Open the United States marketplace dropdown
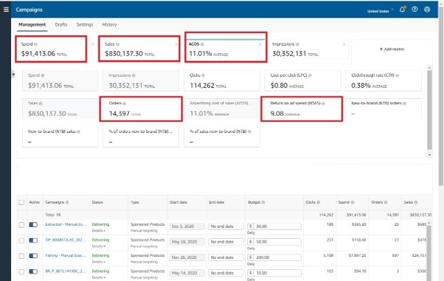The height and width of the screenshot is (281, 444). click(x=380, y=11)
